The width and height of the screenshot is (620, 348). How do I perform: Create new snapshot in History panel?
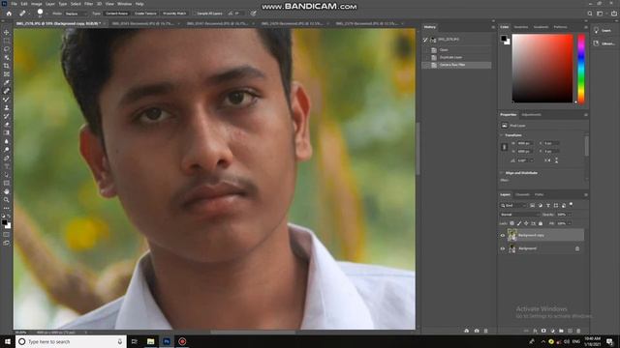pyautogui.click(x=477, y=331)
